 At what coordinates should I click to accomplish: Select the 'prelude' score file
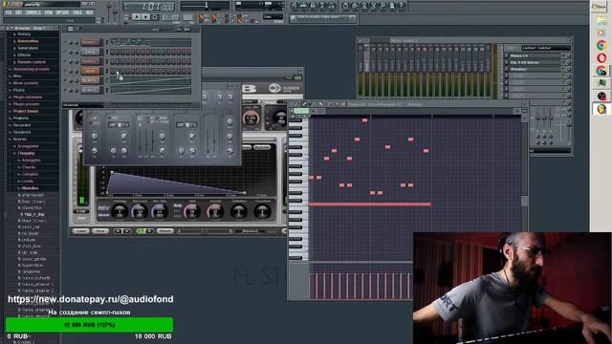pos(28,240)
